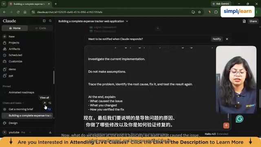The width and height of the screenshot is (261, 147).
Task: Bookmark this page with star icon
Action: pos(199,12)
